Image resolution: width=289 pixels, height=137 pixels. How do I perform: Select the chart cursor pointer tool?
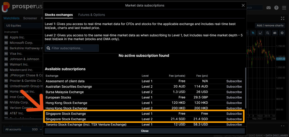[x=253, y=33]
